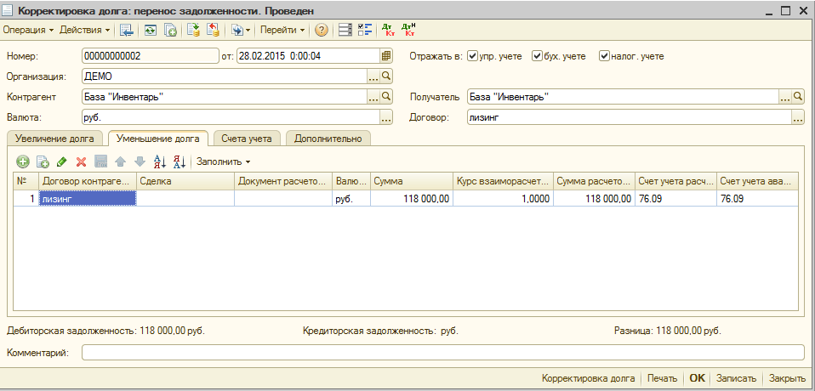Screen dimensions: 815x391
Task: Sort table rows descending
Action: 179,161
